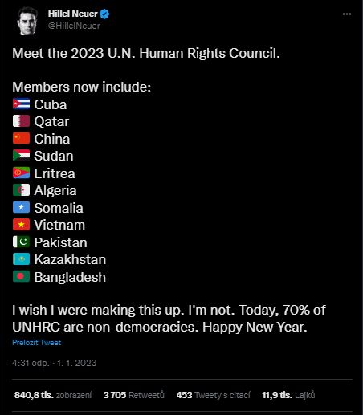The height and width of the screenshot is (415, 363).
Task: Click the tweet's closing 70% non-democracies text
Action: (169, 319)
